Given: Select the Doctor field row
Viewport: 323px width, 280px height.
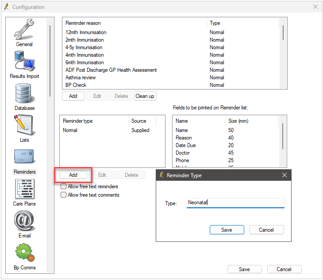Looking at the screenshot, I should (x=226, y=153).
